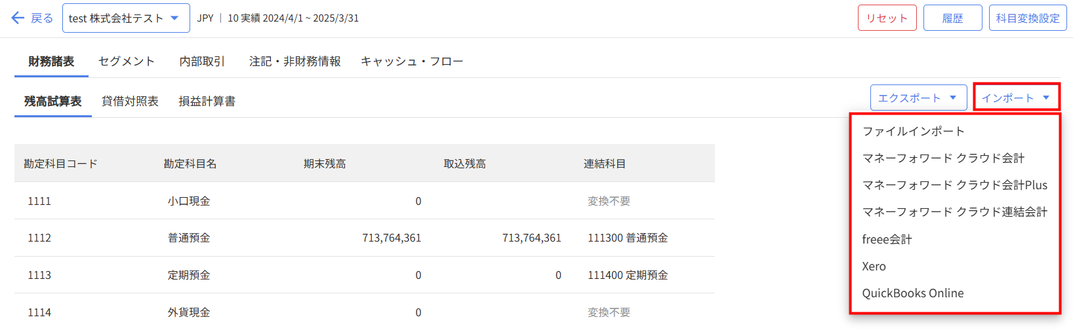The image size is (1073, 330).
Task: Select the 損益計算書 sub-tab
Action: coord(207,101)
